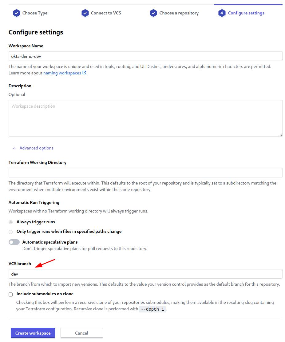285x342 pixels.
Task: Open the naming workspaces link
Action: pos(62,73)
